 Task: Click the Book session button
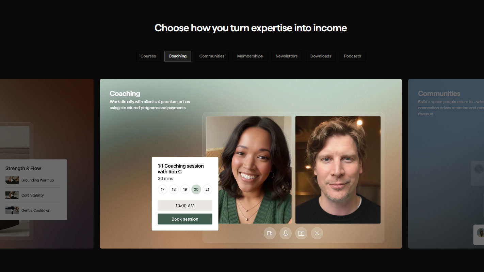[185, 219]
